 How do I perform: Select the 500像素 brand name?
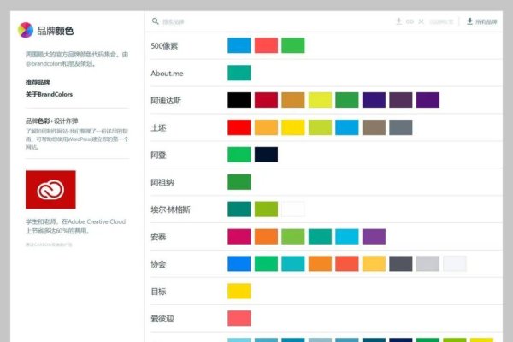pyautogui.click(x=164, y=46)
